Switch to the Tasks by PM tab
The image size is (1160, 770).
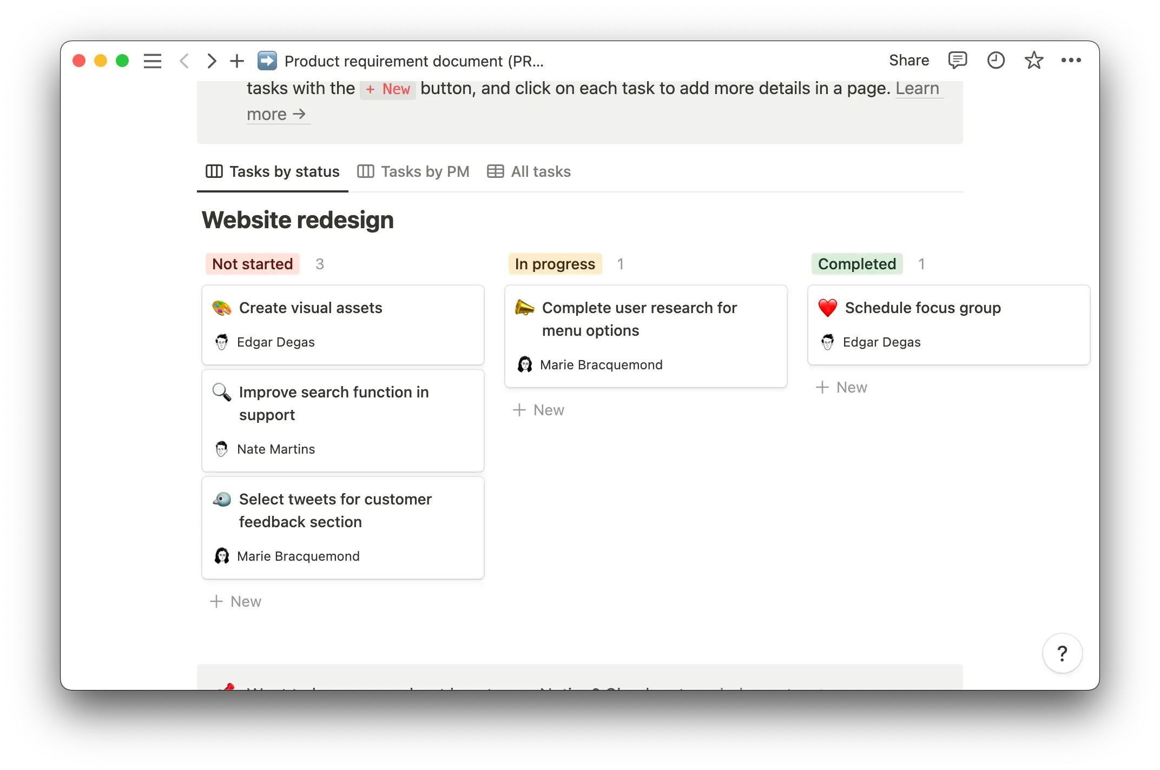coord(425,171)
